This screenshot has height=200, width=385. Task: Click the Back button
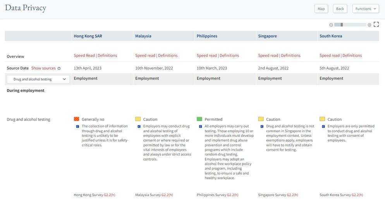coord(340,9)
